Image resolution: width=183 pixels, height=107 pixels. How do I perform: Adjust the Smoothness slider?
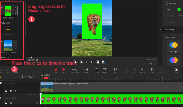click(x=180, y=22)
